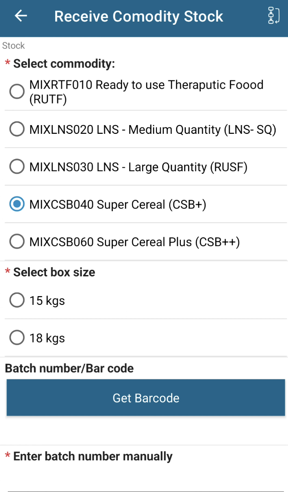Tap the Stock breadcrumb label
The image size is (288, 492).
tap(13, 46)
